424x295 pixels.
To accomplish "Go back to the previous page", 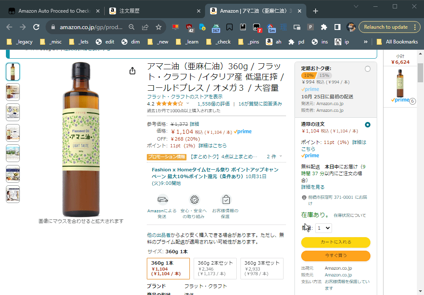I will point(9,27).
